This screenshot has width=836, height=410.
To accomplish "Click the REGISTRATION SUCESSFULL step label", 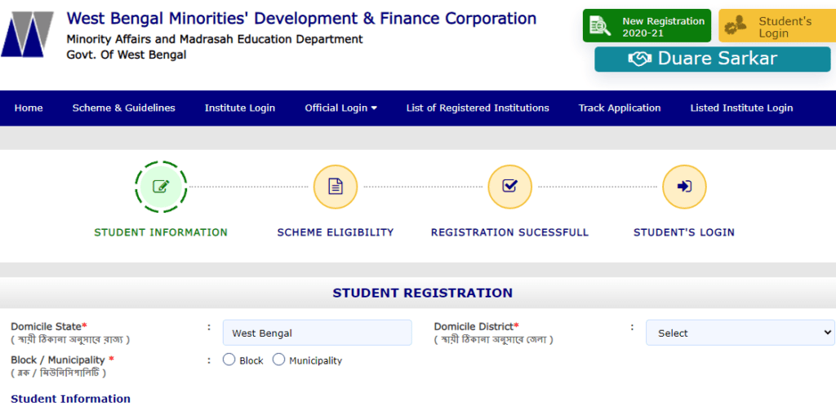I will (509, 232).
